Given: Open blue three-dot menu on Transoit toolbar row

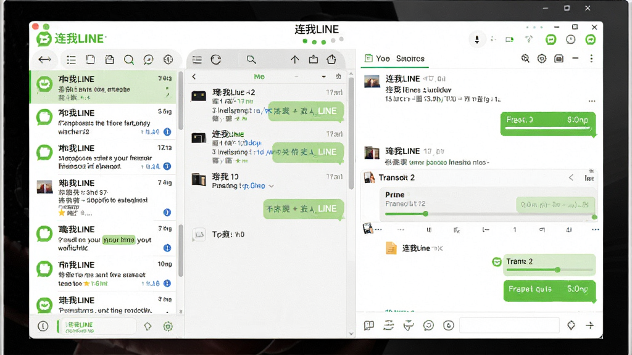Looking at the screenshot, I should point(596,229).
